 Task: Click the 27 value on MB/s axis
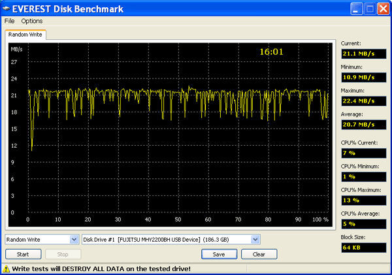pos(14,62)
